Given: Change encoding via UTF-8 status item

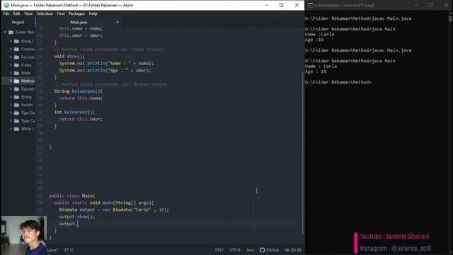Looking at the screenshot, I should coord(235,250).
